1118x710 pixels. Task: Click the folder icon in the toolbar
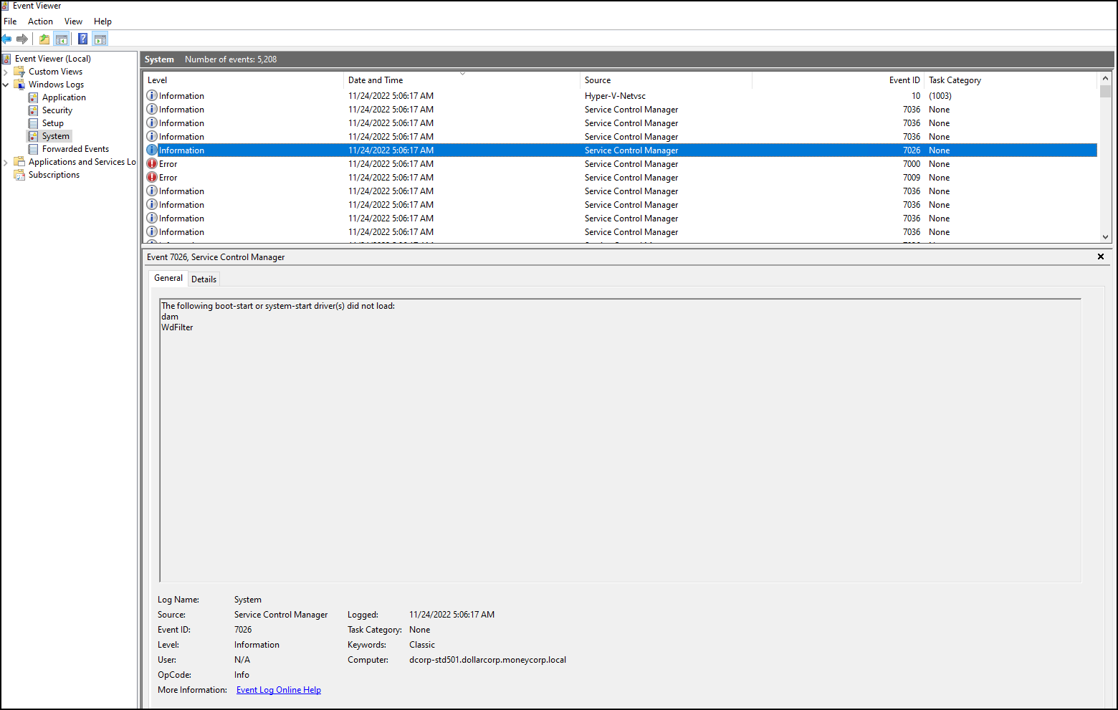tap(44, 39)
